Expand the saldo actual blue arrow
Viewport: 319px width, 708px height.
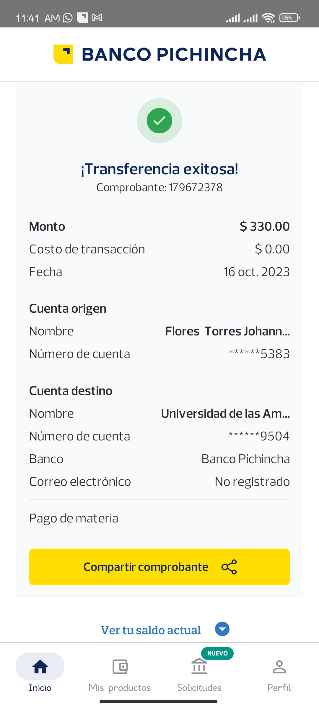tap(222, 629)
